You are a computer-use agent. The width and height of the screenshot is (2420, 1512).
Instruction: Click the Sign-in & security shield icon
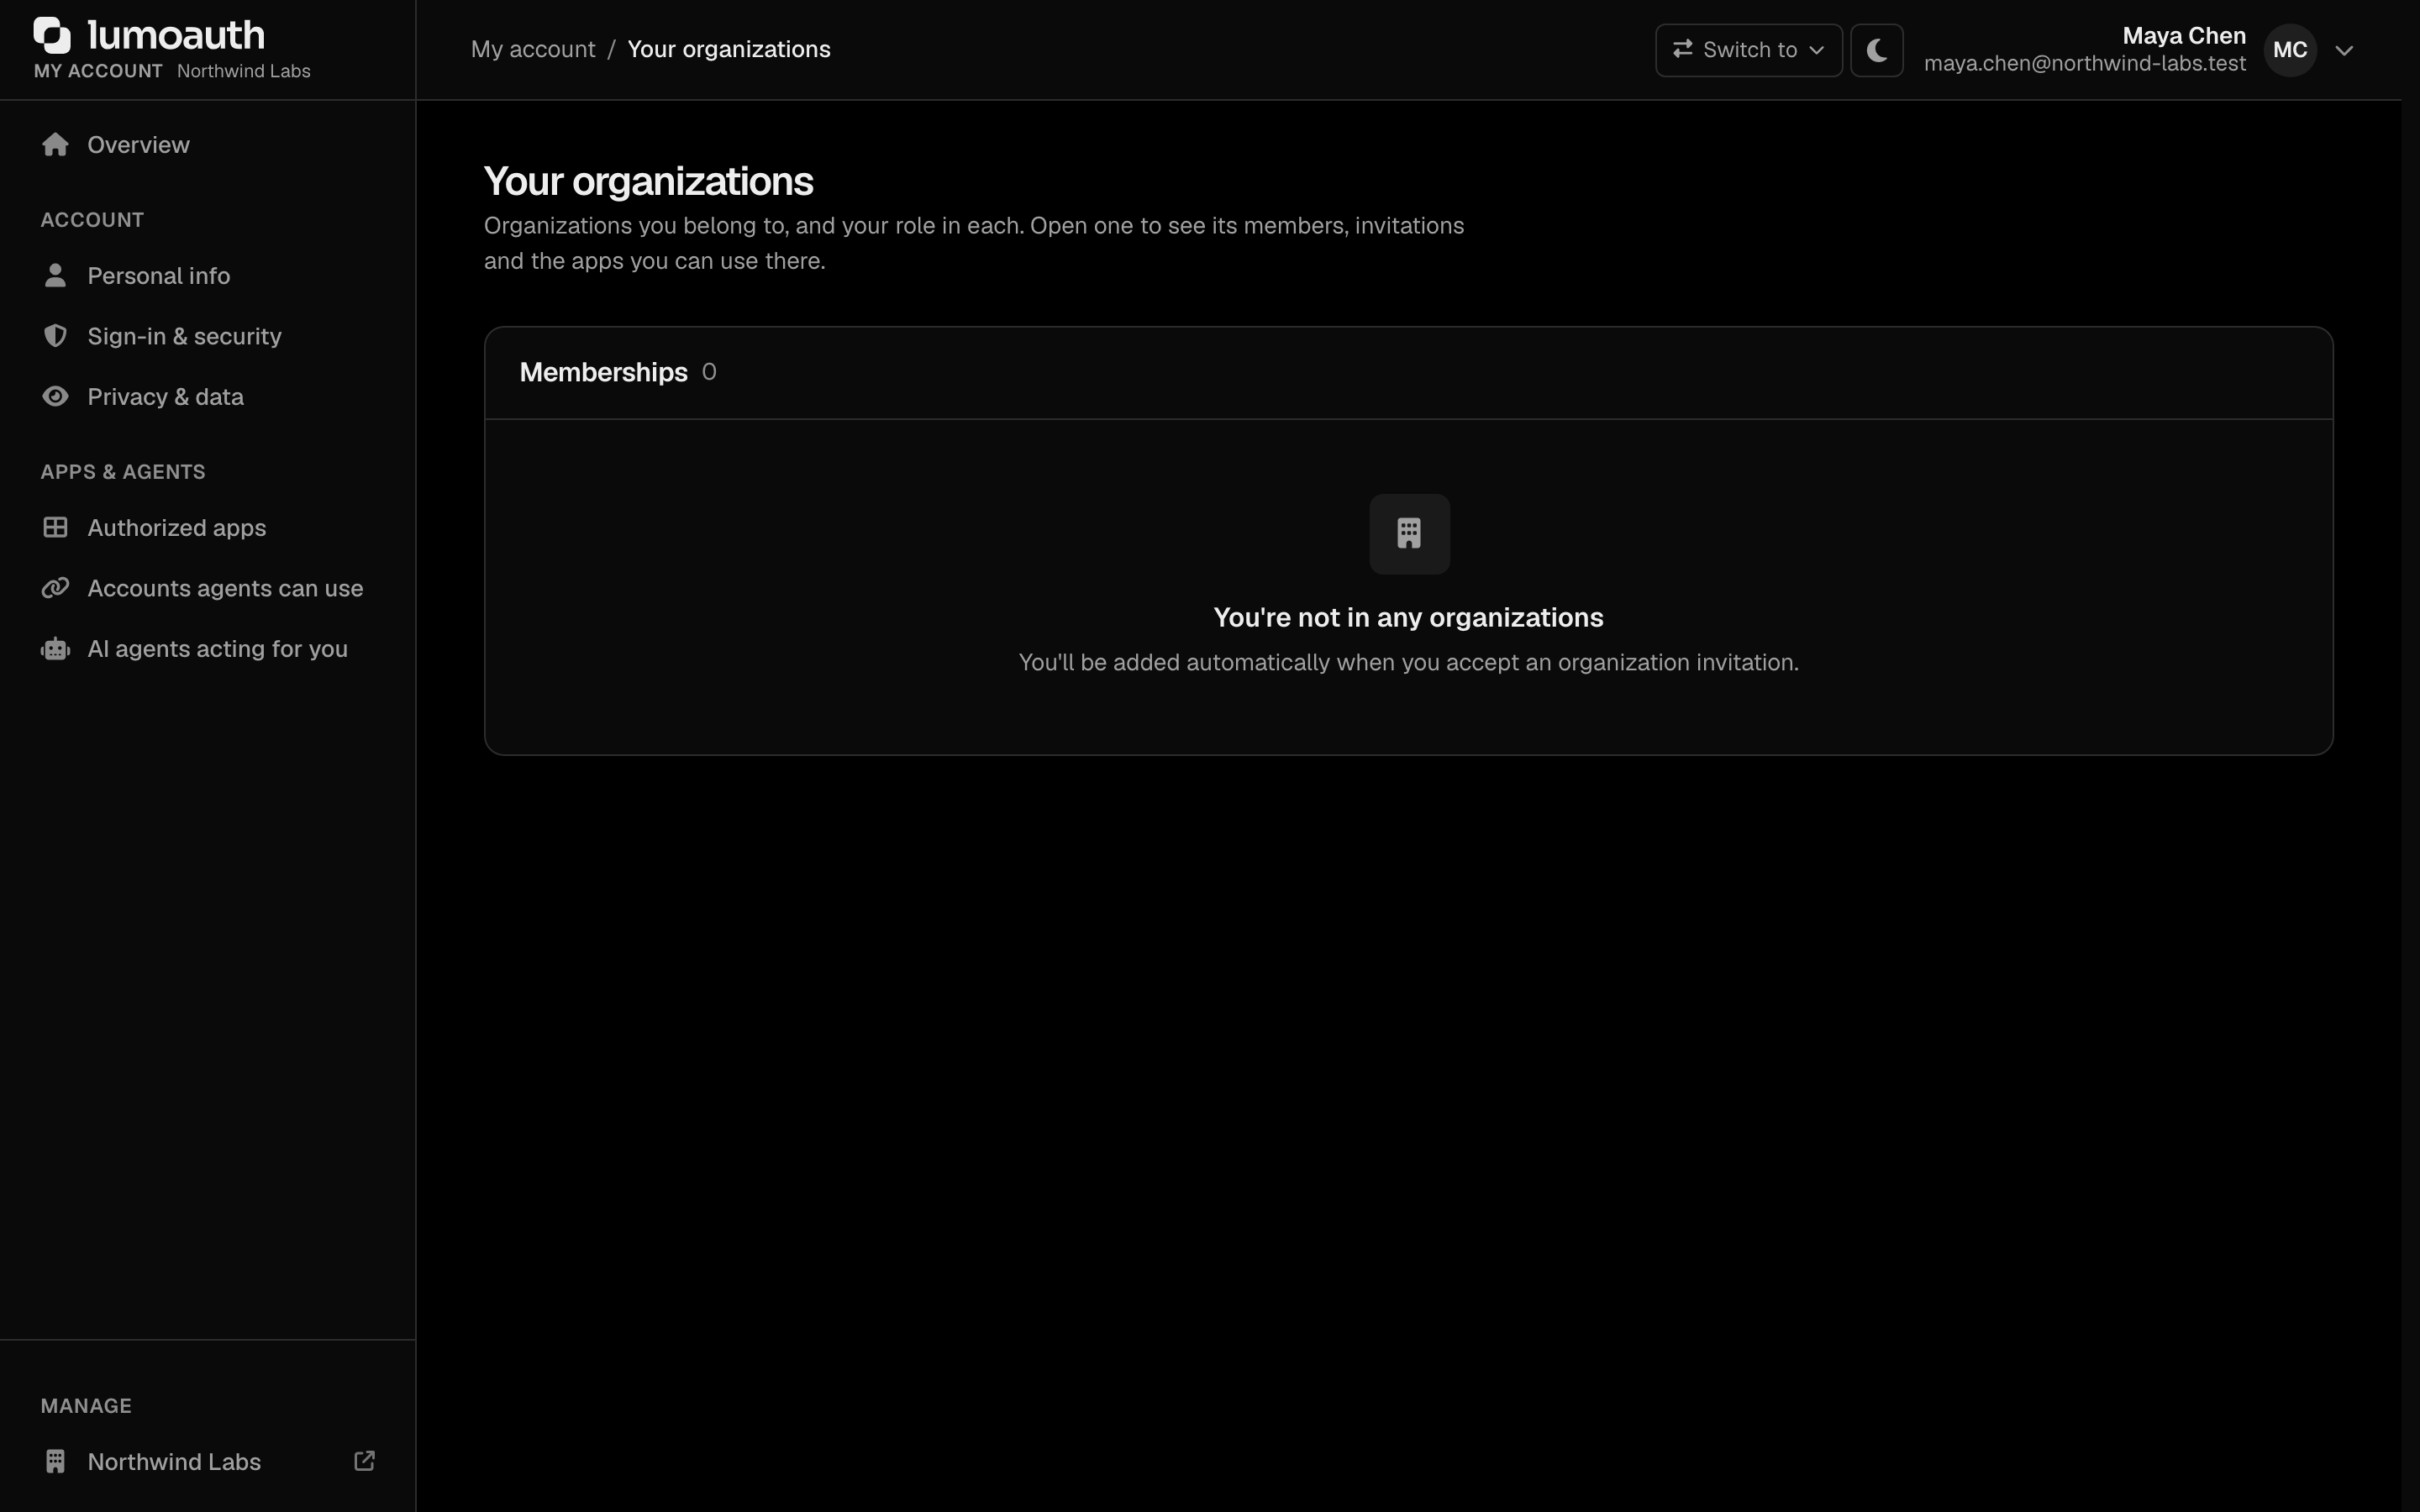coord(55,336)
